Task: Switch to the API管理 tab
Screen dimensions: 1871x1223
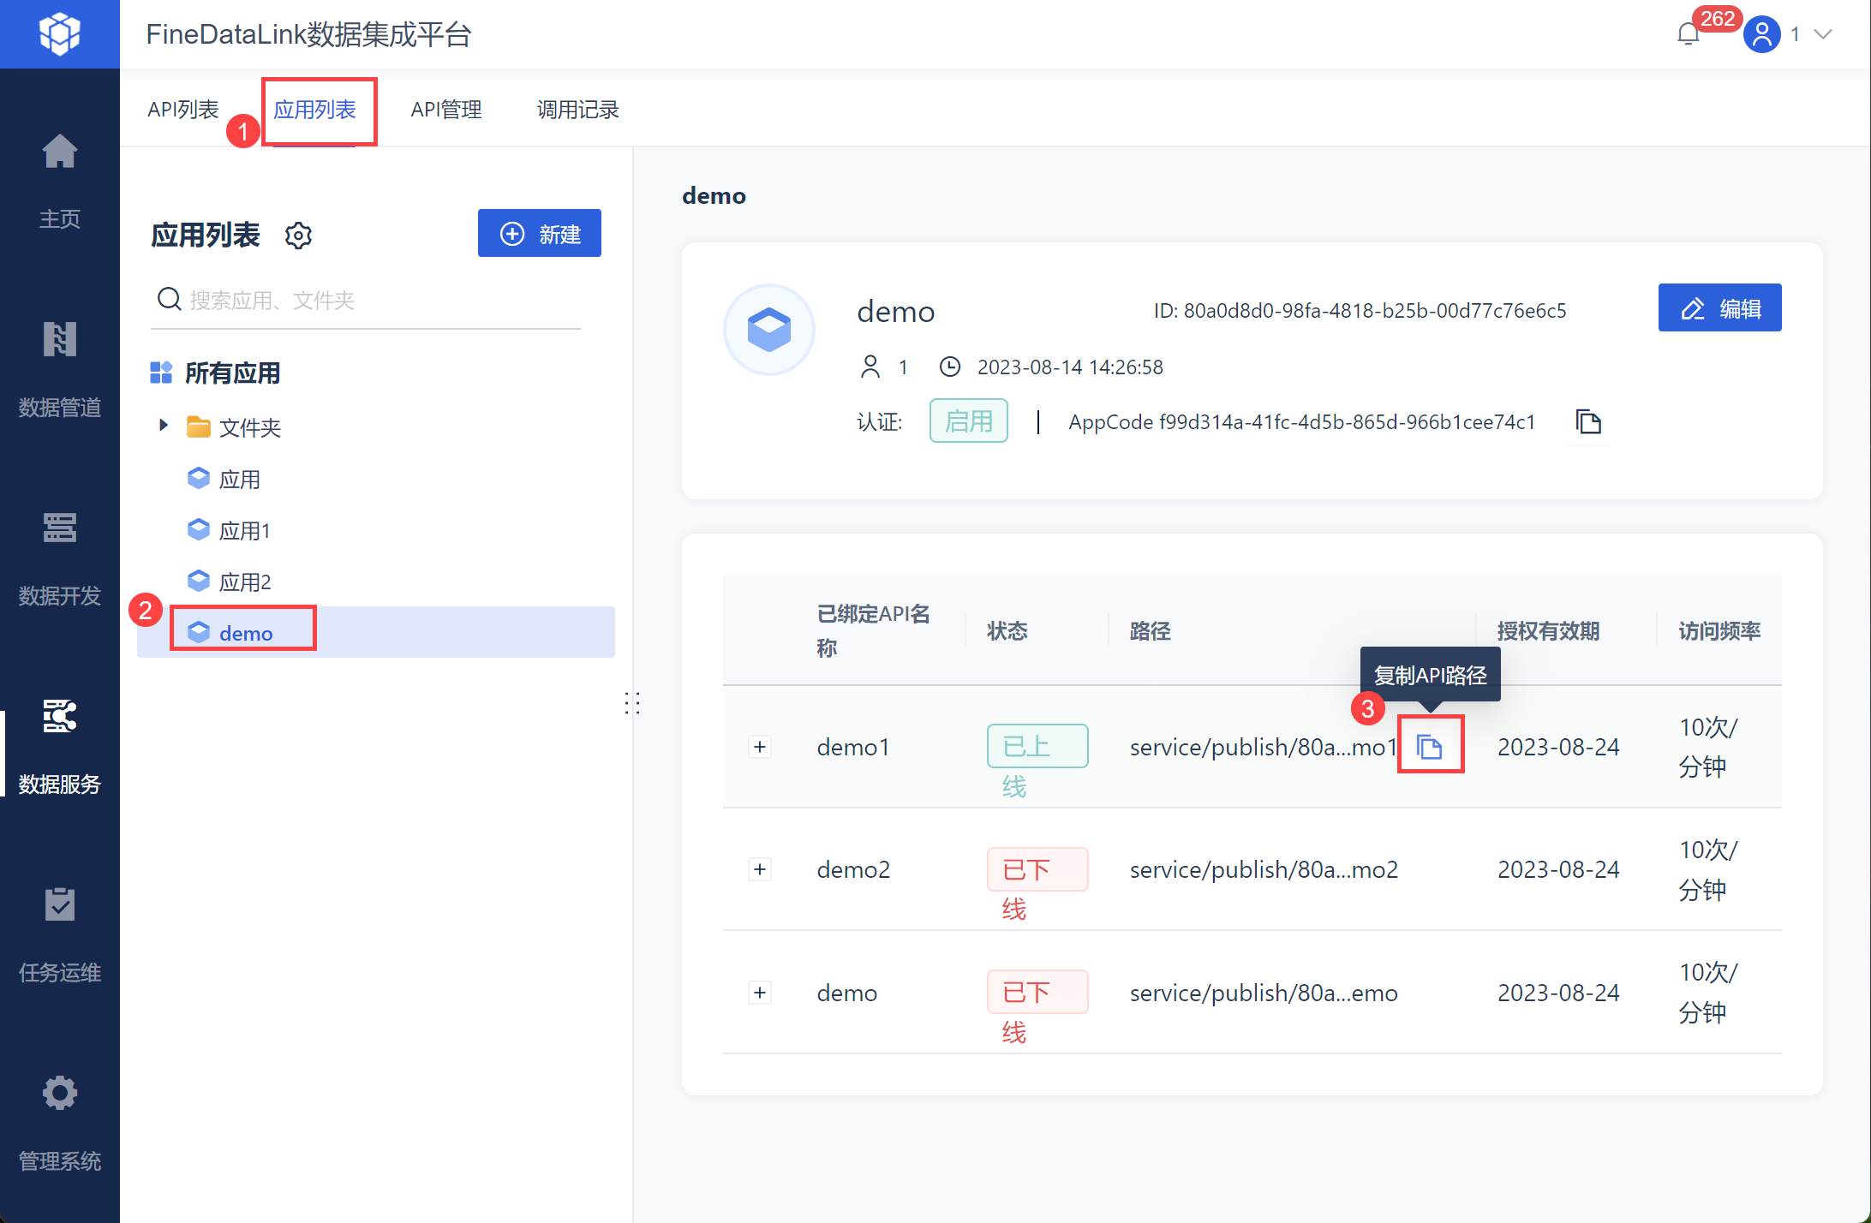Action: [445, 110]
